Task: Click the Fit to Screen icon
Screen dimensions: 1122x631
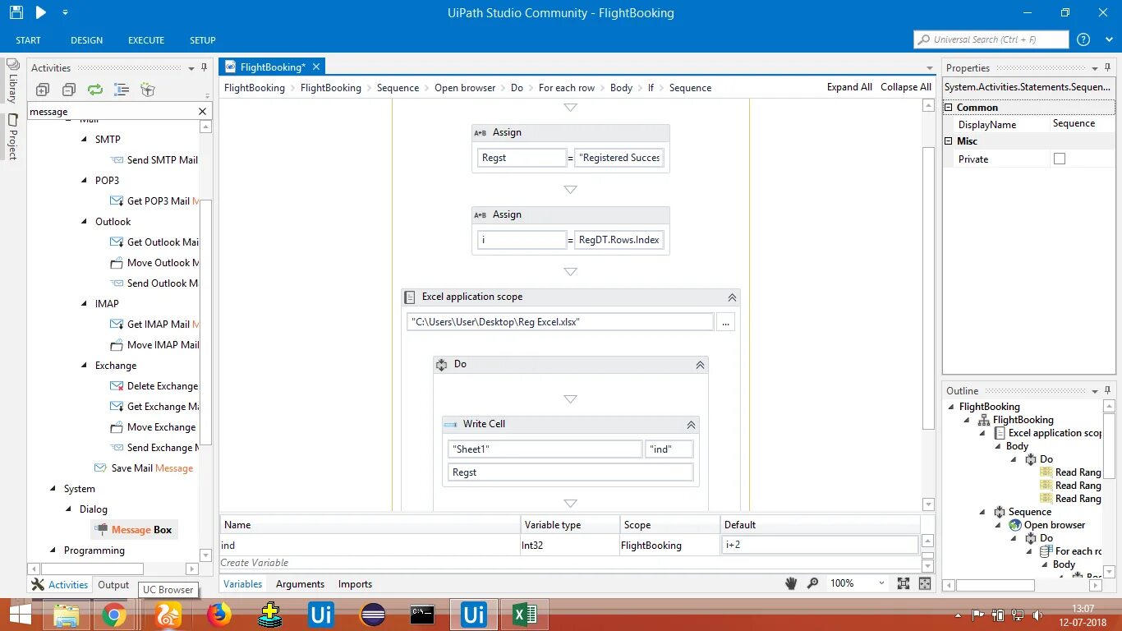Action: pyautogui.click(x=904, y=583)
